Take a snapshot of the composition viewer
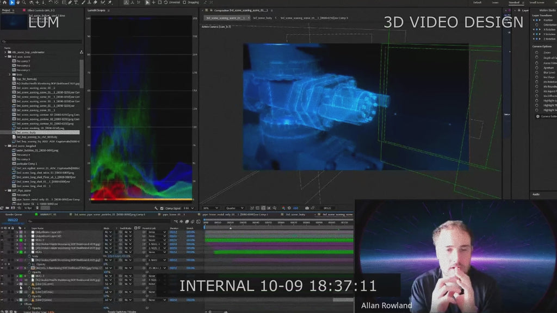 (x=307, y=208)
